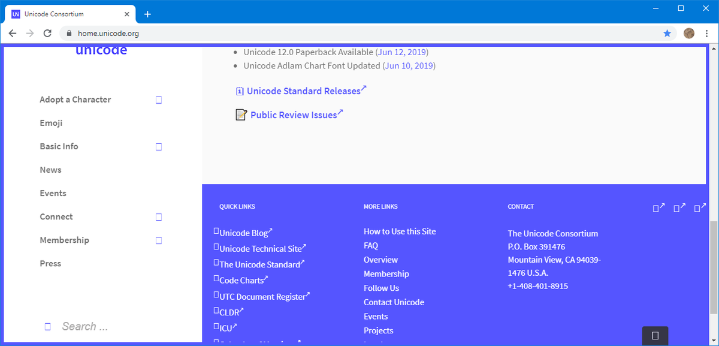Open Membership under More Links
This screenshot has height=346, width=719.
tap(386, 274)
